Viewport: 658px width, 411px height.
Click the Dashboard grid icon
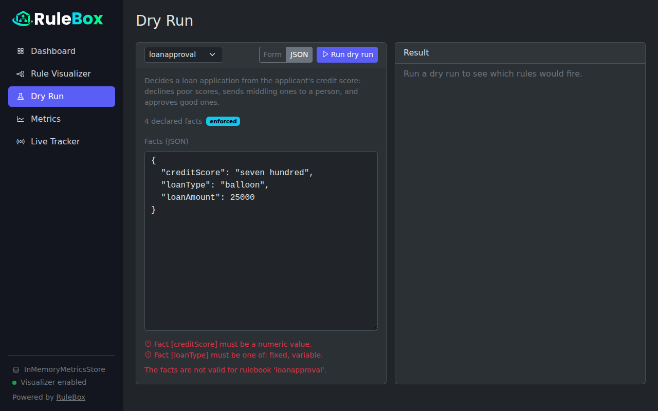tap(21, 51)
